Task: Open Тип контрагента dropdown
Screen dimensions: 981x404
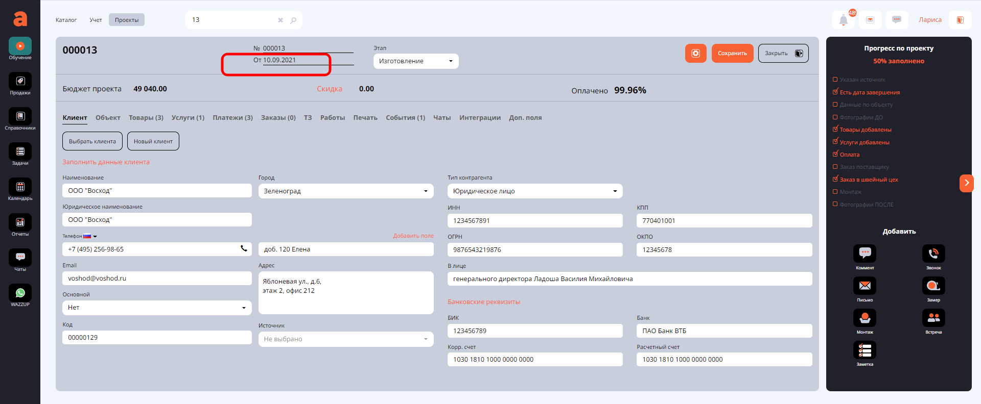Action: tap(534, 191)
